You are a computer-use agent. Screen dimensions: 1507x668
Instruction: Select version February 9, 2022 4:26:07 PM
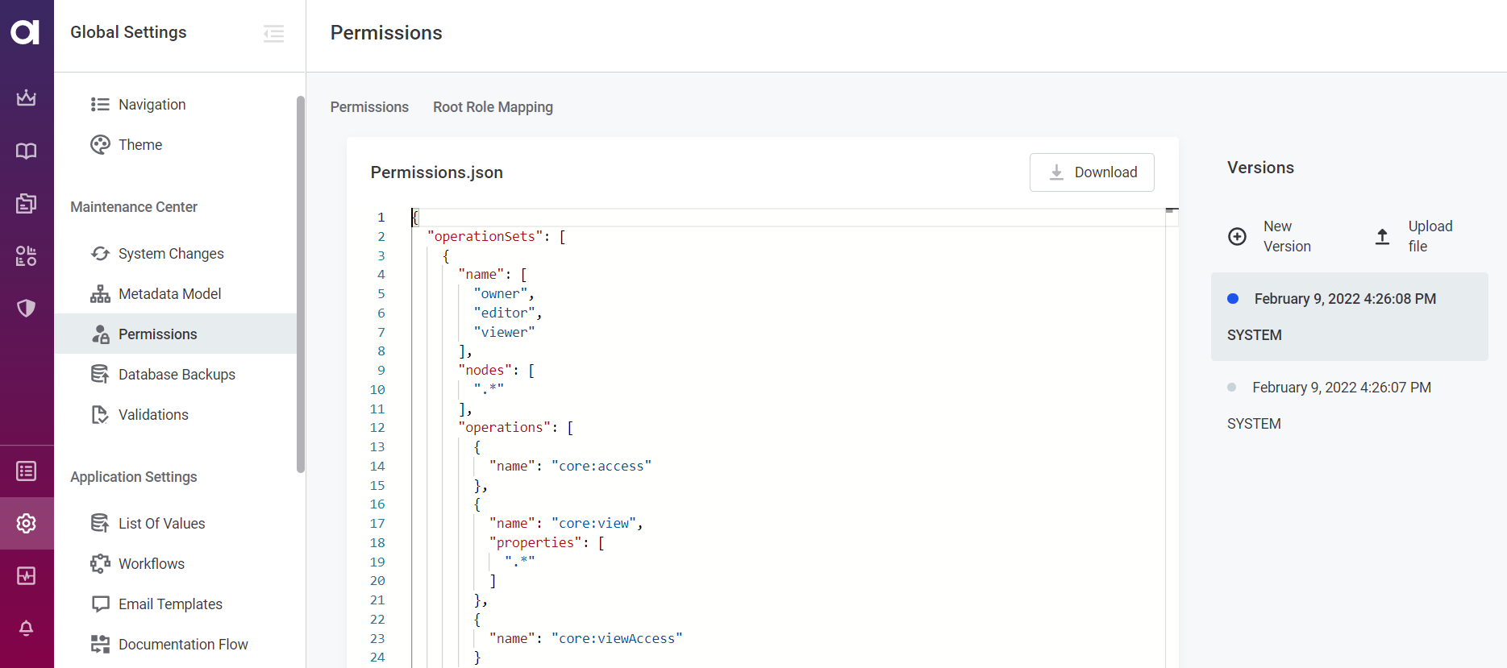point(1350,405)
